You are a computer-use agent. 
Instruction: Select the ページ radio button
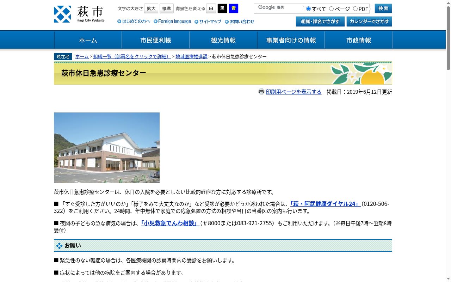tap(331, 9)
